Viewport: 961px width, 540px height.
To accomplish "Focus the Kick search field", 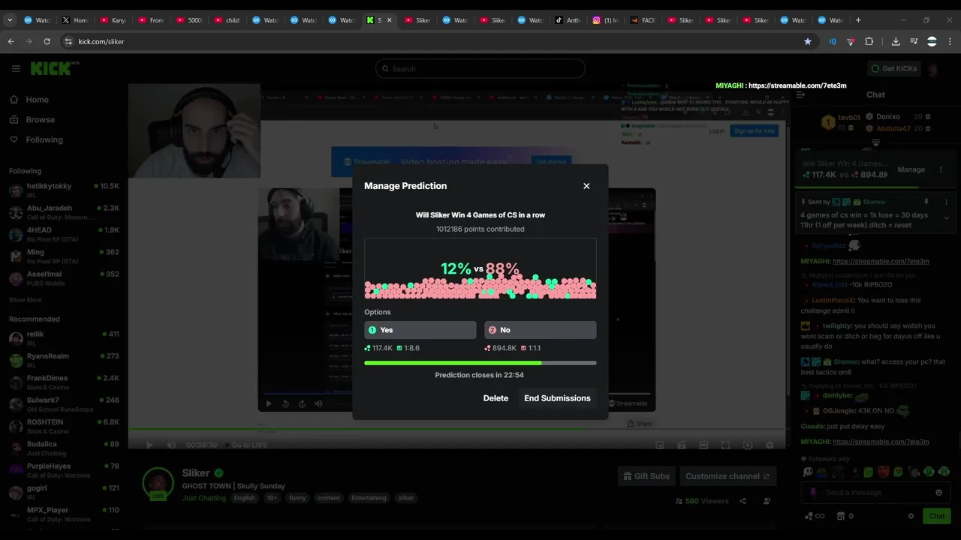I will coord(480,69).
